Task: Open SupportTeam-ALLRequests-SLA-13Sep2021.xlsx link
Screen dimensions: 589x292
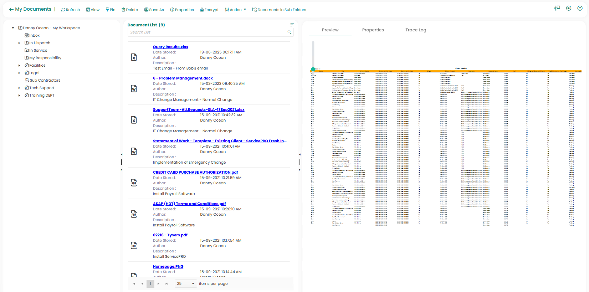Action: (x=199, y=110)
